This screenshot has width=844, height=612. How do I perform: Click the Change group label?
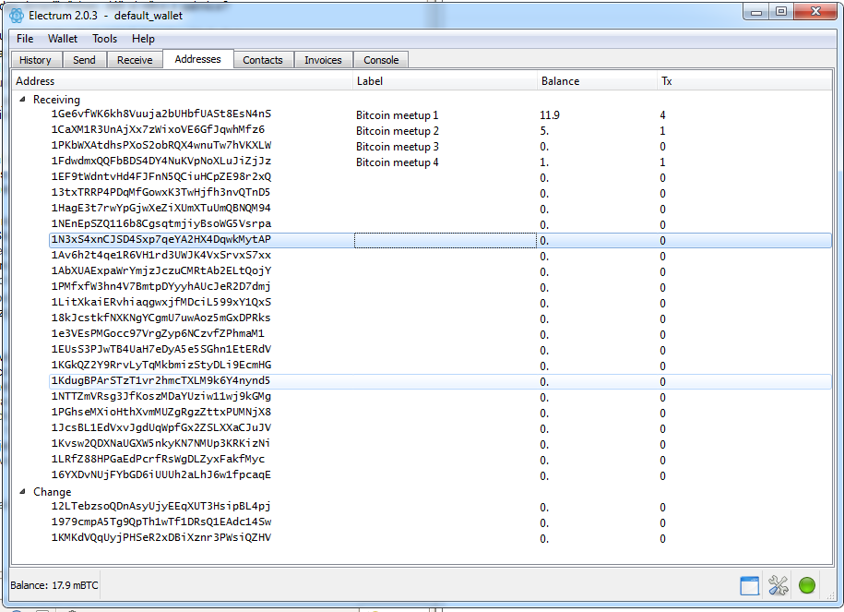click(x=53, y=492)
